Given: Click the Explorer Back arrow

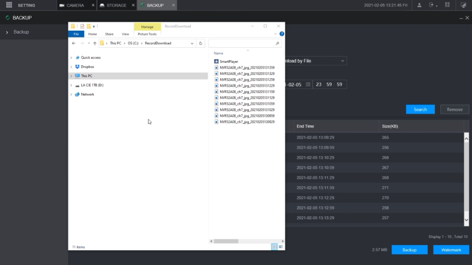Looking at the screenshot, I should (x=74, y=43).
